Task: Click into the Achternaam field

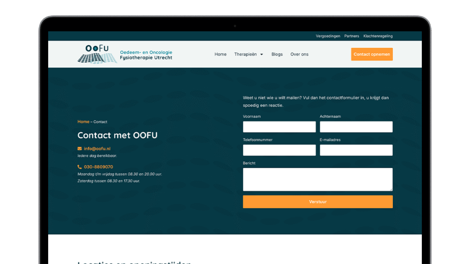Action: point(356,127)
